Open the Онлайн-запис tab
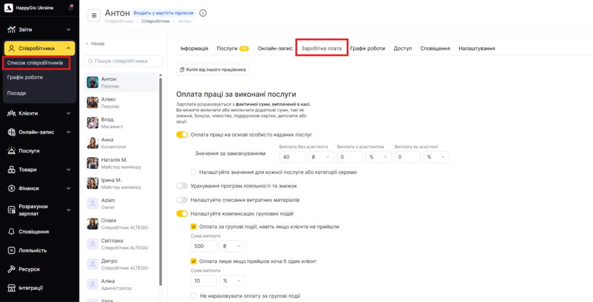This screenshot has height=302, width=593. 275,49
